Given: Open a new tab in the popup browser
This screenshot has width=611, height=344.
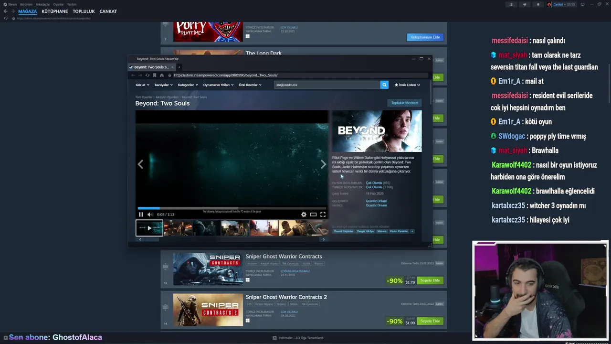Looking at the screenshot, I should [x=179, y=67].
